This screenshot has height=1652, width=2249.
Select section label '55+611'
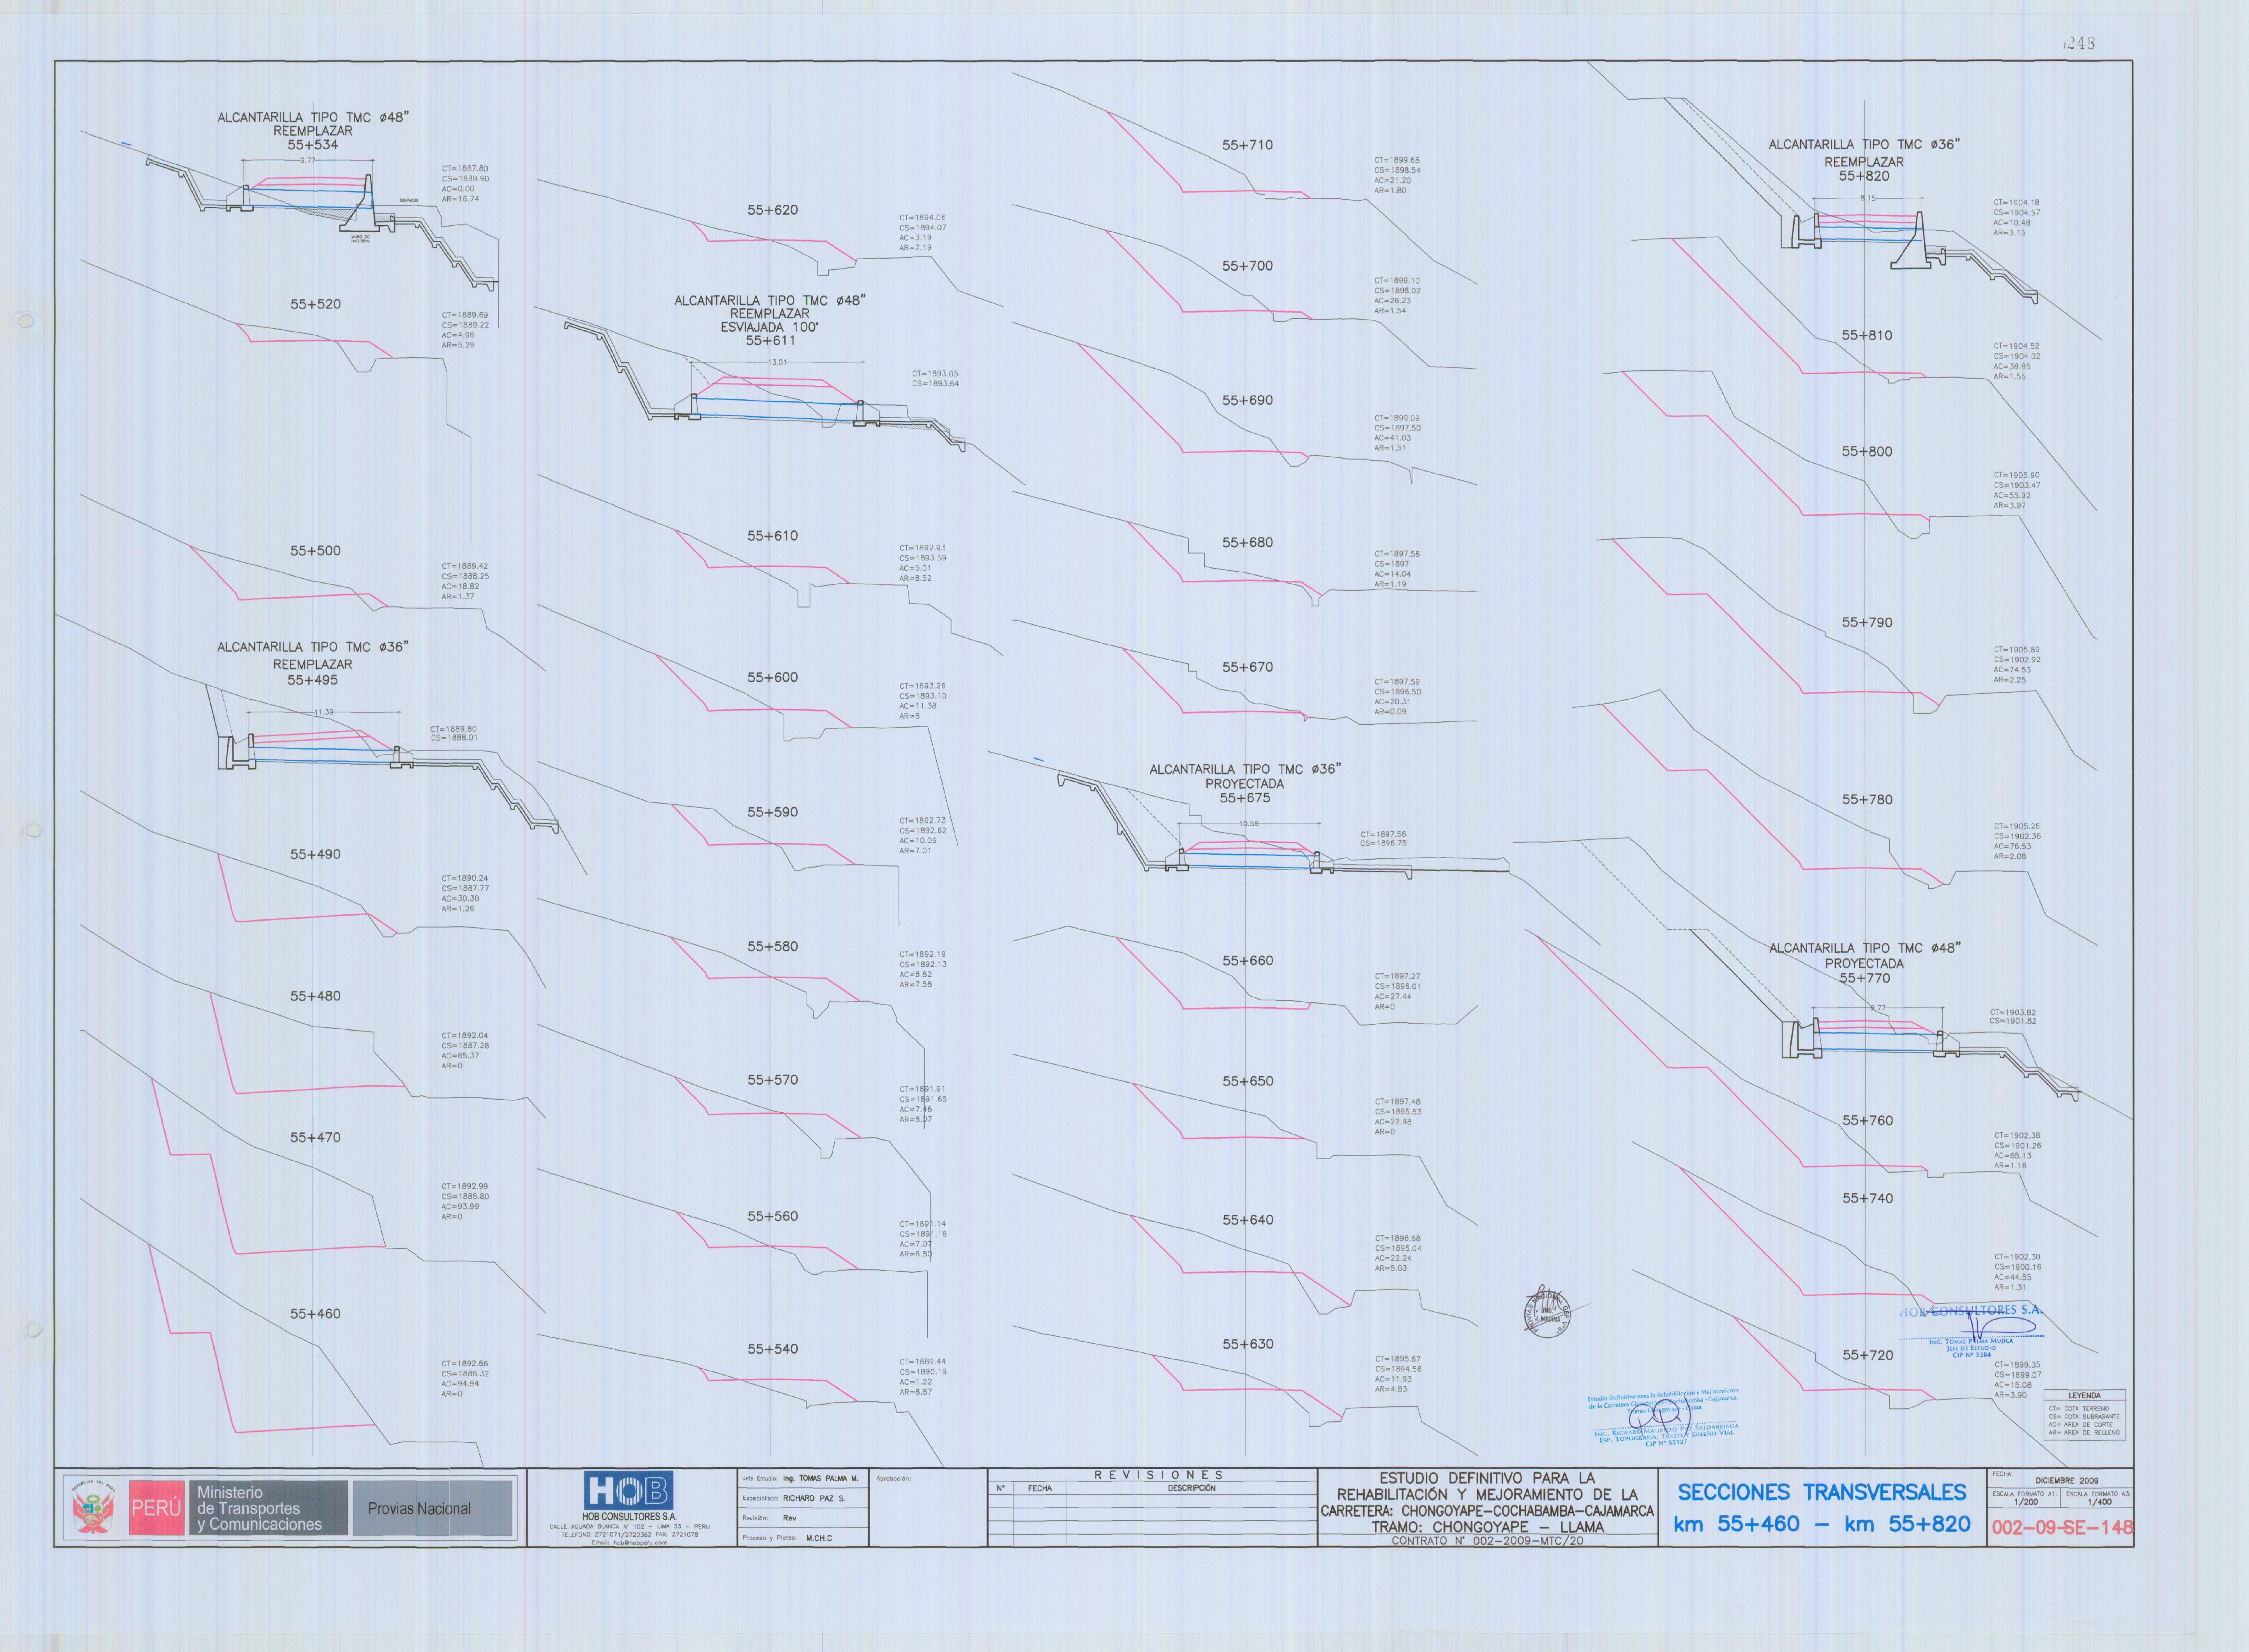[x=771, y=341]
